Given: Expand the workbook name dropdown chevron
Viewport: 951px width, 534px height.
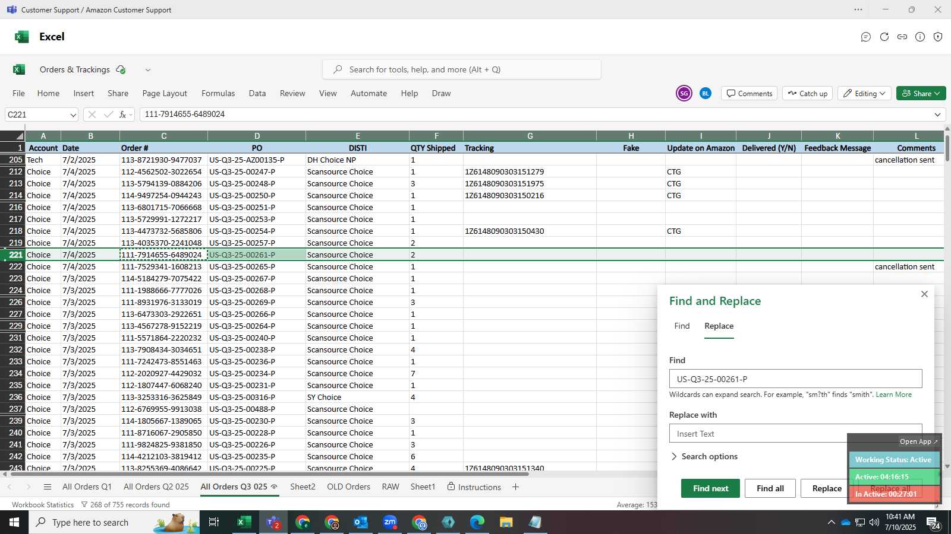Looking at the screenshot, I should [x=148, y=70].
